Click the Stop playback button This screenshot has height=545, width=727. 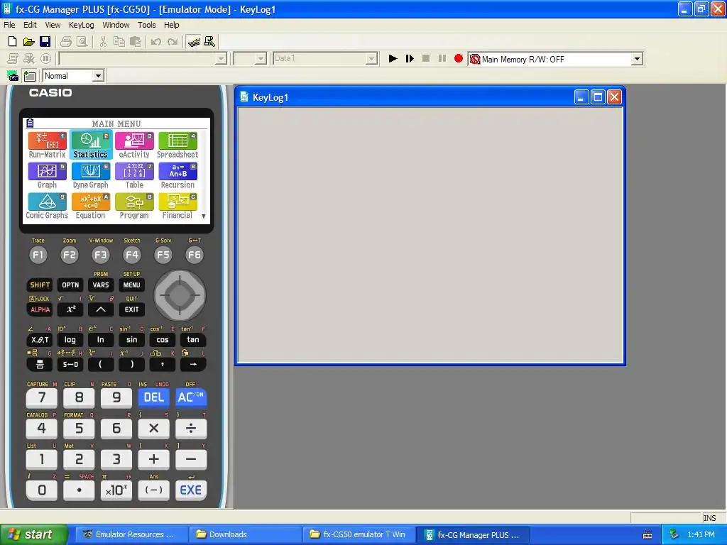tap(426, 58)
